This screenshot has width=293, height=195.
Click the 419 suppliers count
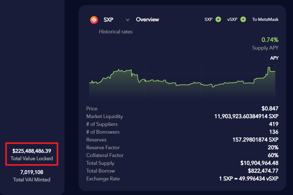click(x=274, y=124)
